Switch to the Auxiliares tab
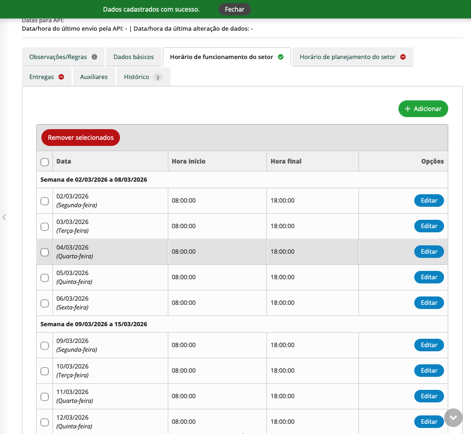Image resolution: width=471 pixels, height=434 pixels. click(x=94, y=77)
